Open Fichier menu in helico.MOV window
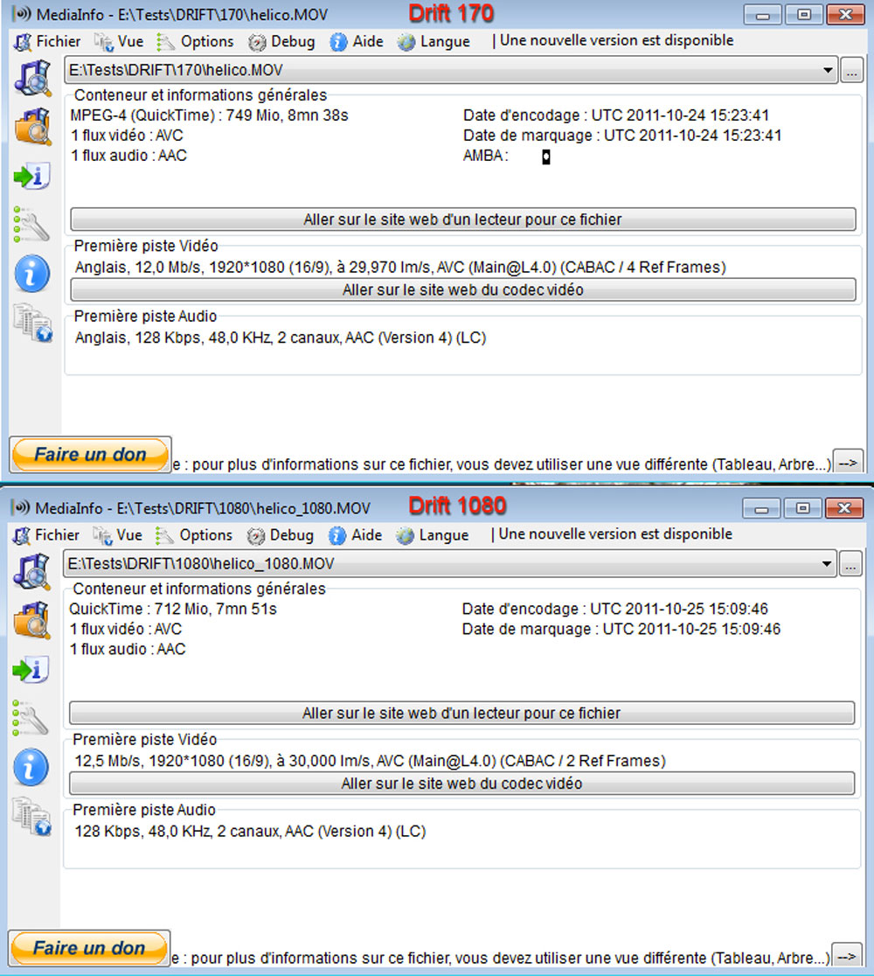Viewport: 874px width, 976px height. tap(48, 42)
